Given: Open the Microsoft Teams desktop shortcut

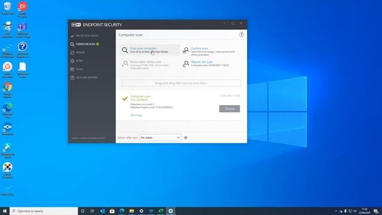Looking at the screenshot, I should click(23, 30).
